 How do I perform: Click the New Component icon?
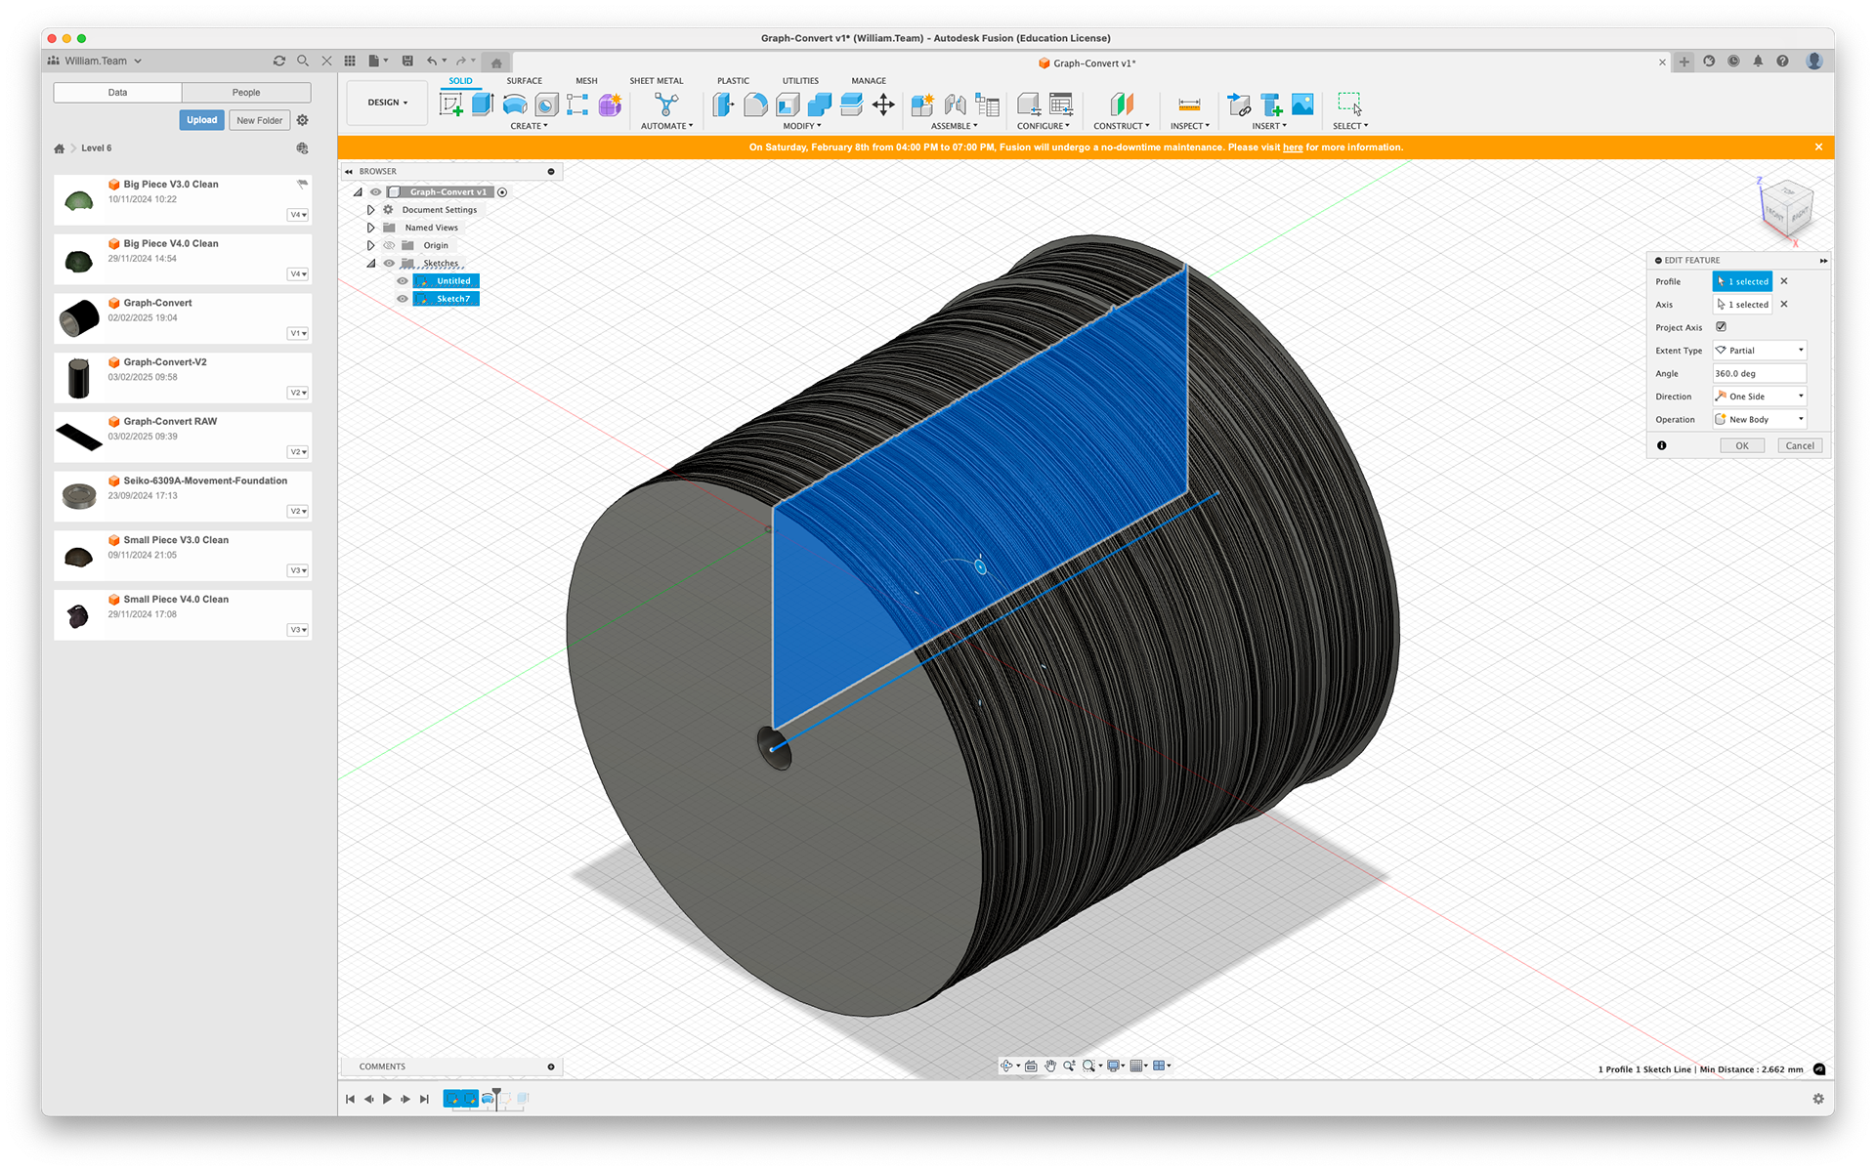click(x=922, y=105)
